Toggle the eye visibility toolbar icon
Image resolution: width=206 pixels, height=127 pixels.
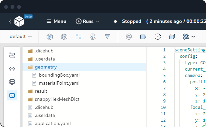coord(129,37)
